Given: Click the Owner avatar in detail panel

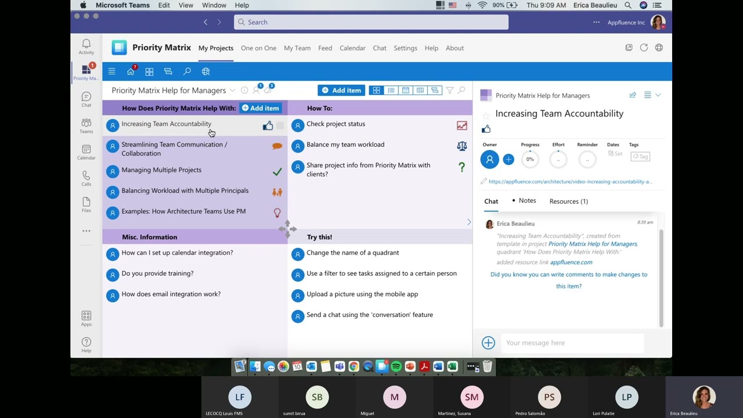Looking at the screenshot, I should [x=489, y=159].
